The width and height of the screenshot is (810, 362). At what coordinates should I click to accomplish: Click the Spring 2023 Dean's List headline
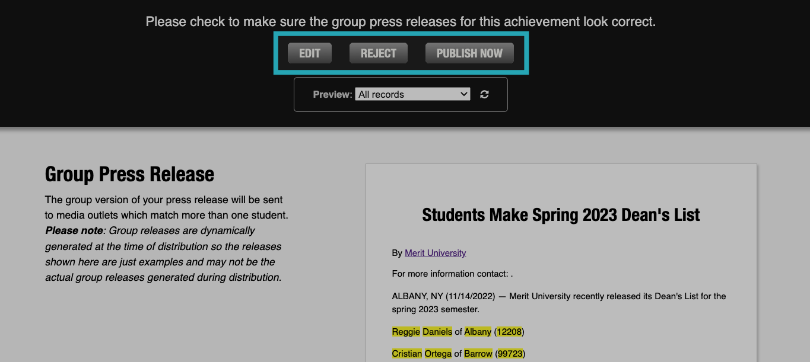[561, 214]
